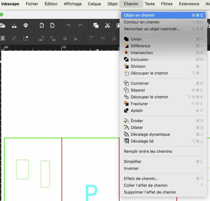The image size is (210, 201).
Task: Open the Calque menu
Action: (x=94, y=4)
